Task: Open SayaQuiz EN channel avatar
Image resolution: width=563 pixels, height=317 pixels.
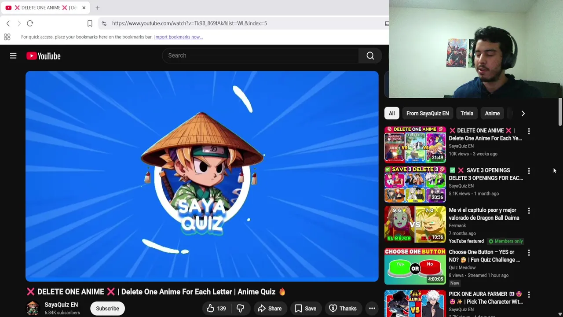Action: click(x=33, y=309)
